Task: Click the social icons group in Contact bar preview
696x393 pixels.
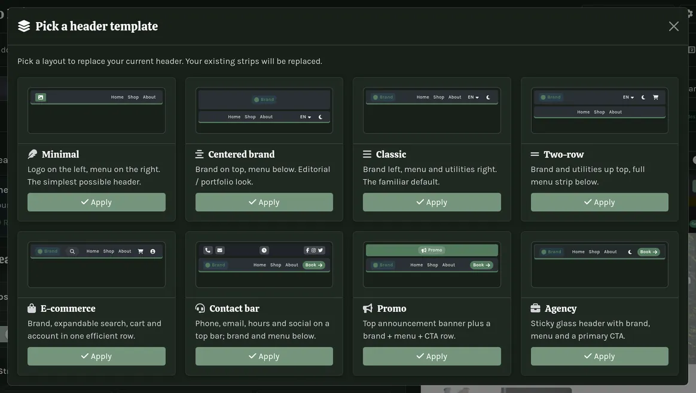Action: click(x=315, y=250)
